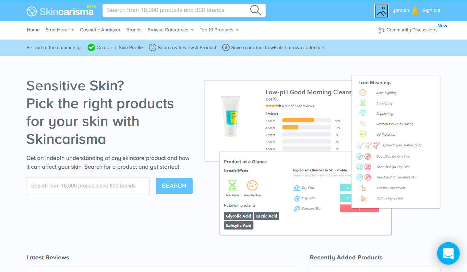Image resolution: width=467 pixels, height=272 pixels.
Task: Click the 4 out of 5 star rating
Action: 290,106
